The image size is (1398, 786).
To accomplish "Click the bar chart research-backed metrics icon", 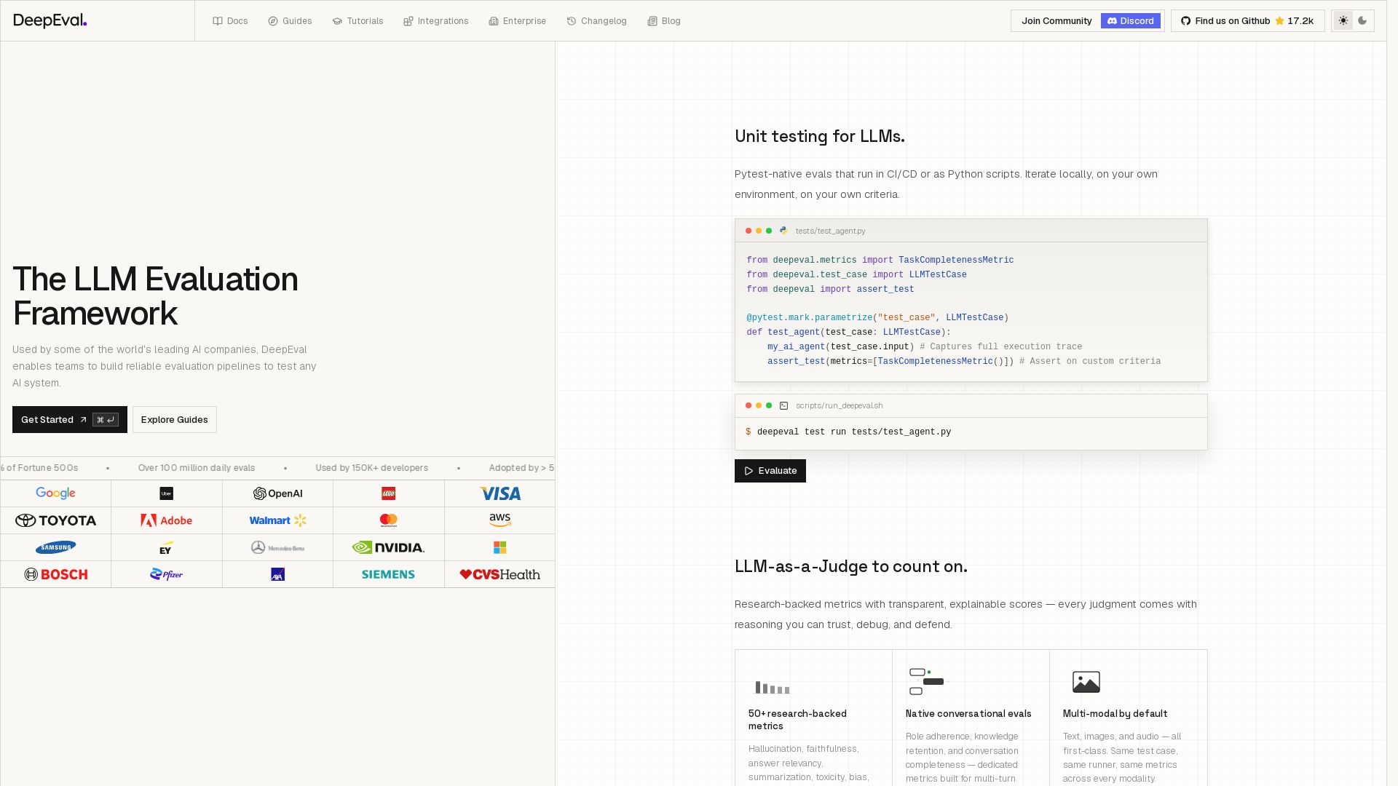I will [772, 687].
